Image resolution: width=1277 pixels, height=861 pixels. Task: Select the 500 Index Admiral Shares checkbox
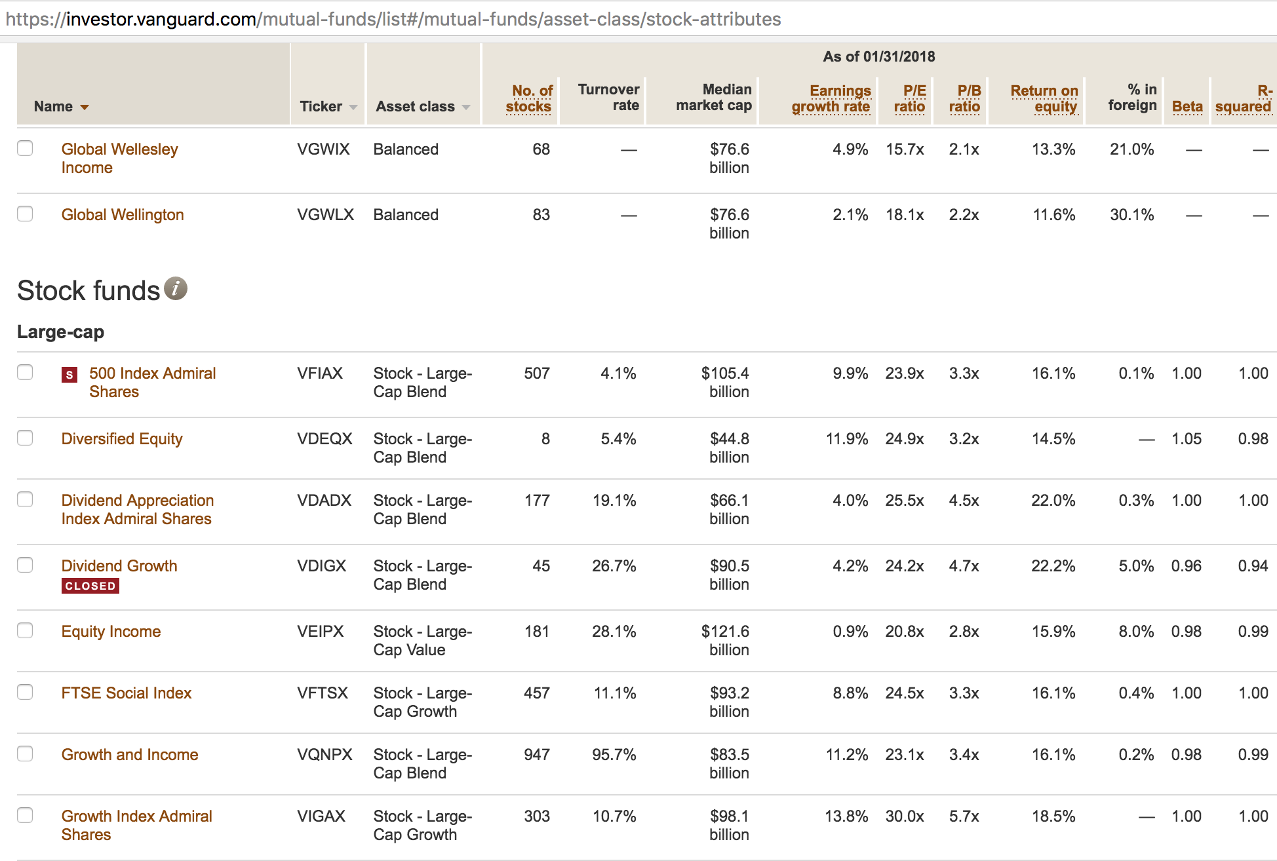[x=25, y=372]
